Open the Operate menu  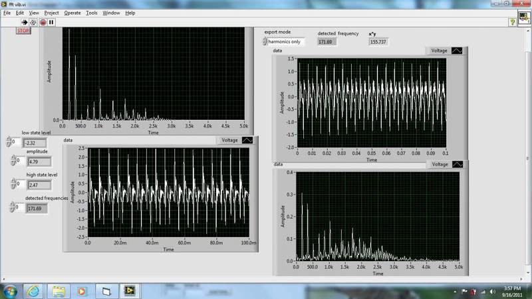(72, 13)
